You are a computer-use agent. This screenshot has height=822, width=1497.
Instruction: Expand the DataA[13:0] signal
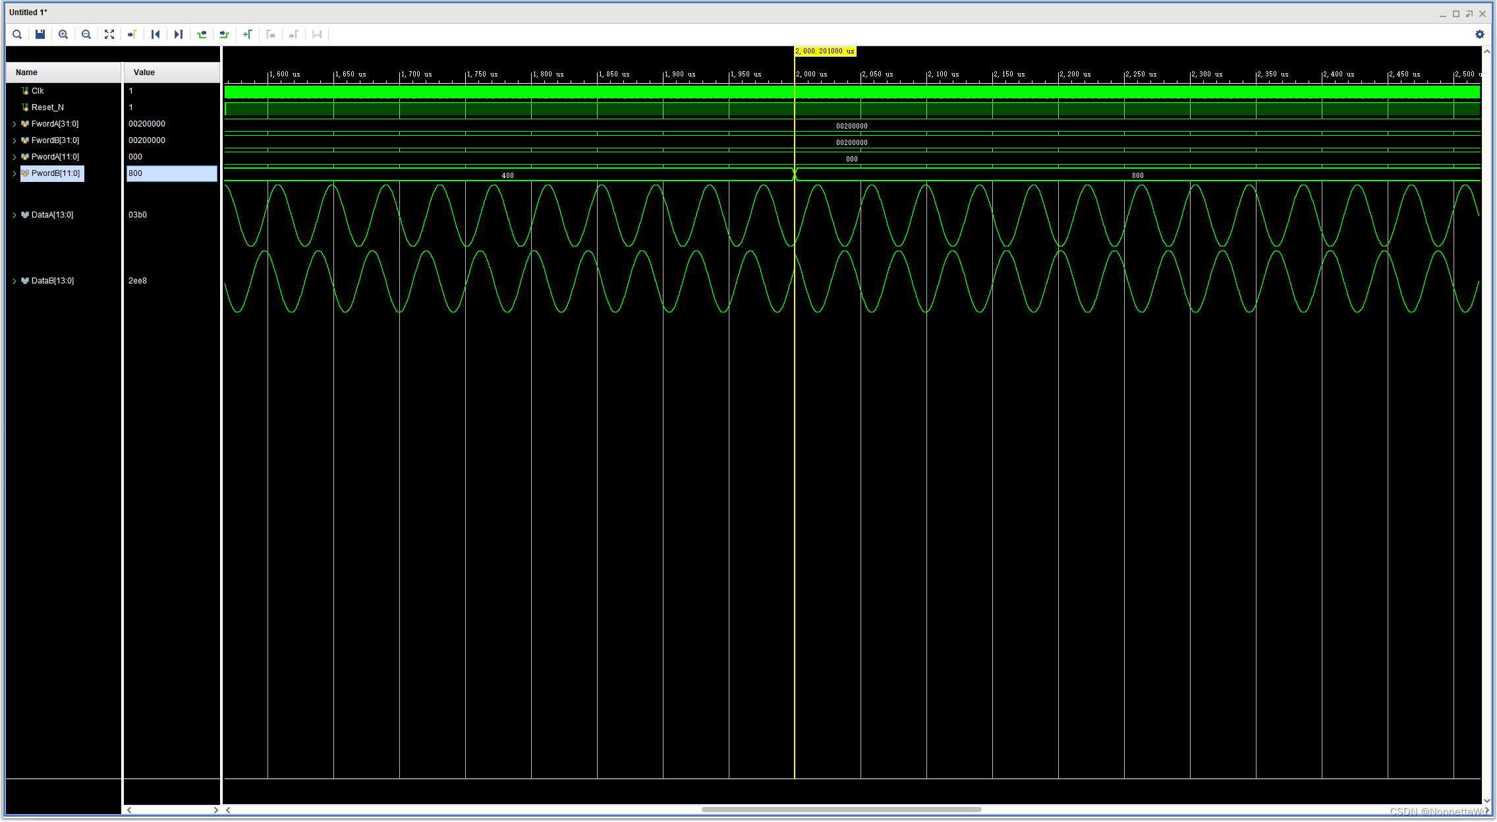coord(14,215)
